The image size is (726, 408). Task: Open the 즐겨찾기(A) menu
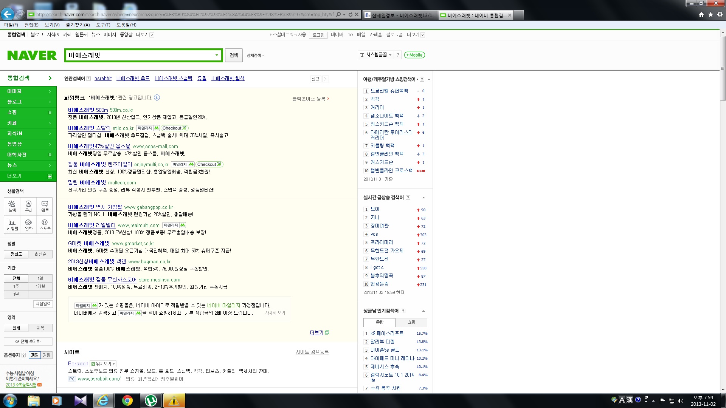pos(78,25)
